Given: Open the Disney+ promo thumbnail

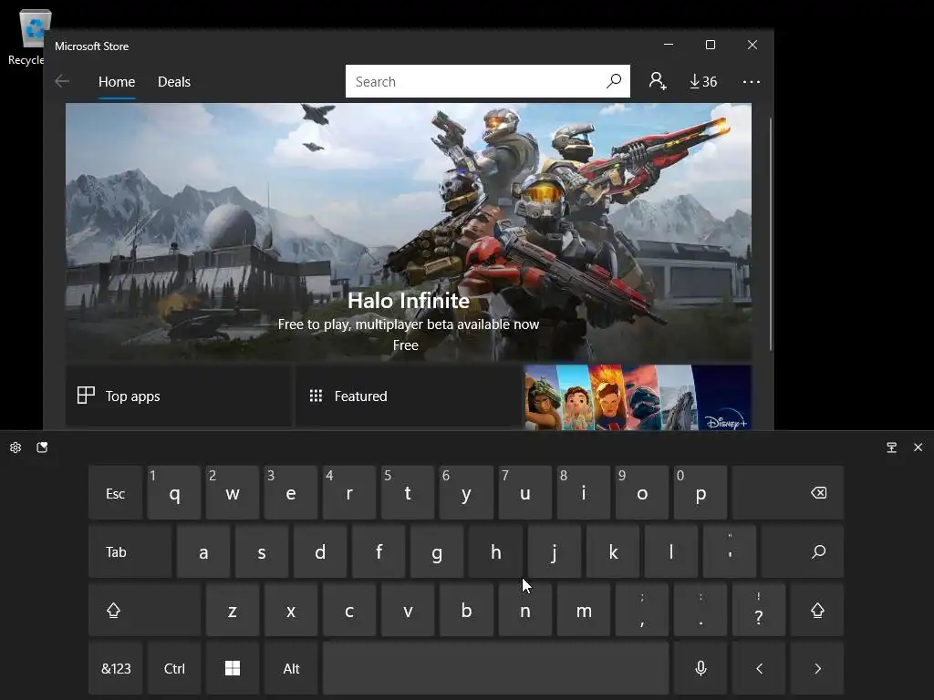Looking at the screenshot, I should [638, 397].
